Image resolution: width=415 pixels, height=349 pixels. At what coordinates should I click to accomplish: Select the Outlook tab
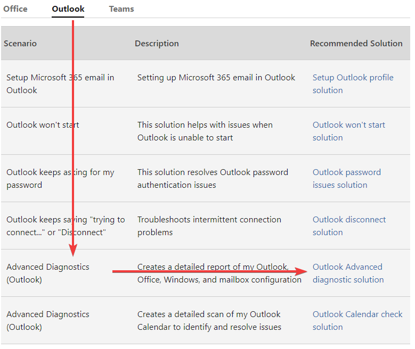point(68,9)
